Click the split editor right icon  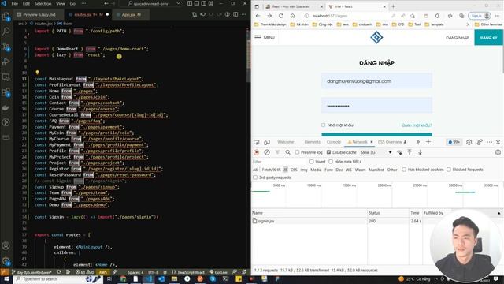235,14
